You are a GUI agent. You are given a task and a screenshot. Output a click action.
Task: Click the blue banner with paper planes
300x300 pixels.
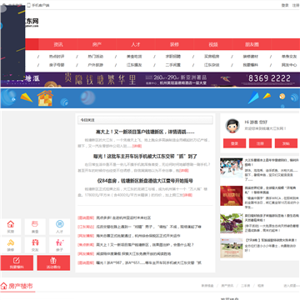click(150, 98)
